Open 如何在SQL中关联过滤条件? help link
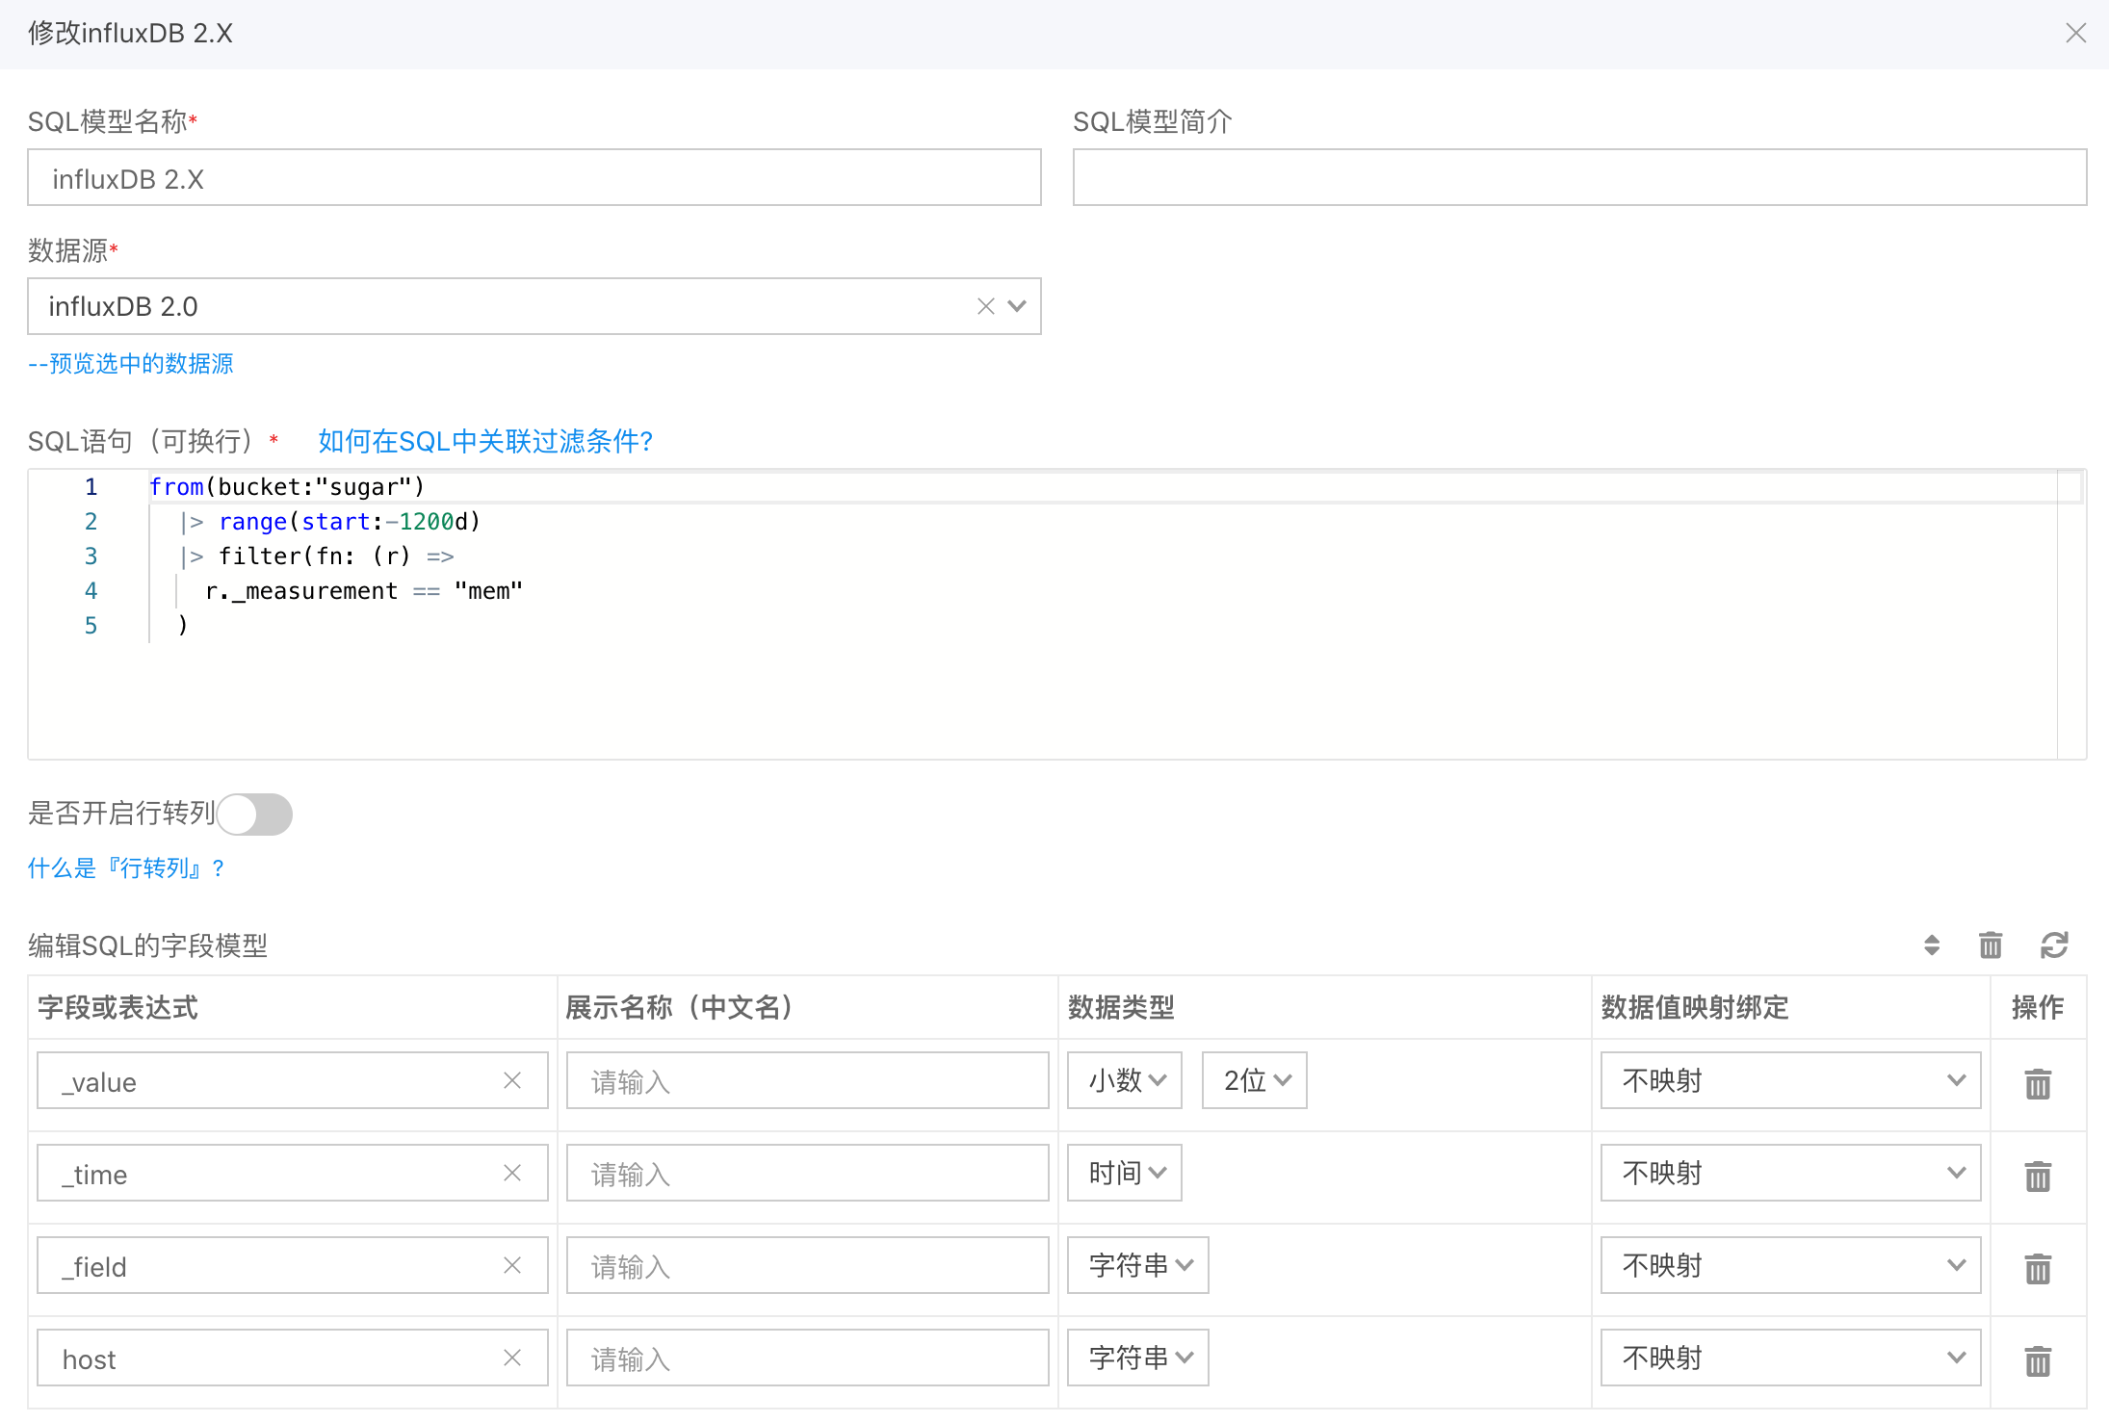This screenshot has height=1423, width=2109. click(486, 441)
